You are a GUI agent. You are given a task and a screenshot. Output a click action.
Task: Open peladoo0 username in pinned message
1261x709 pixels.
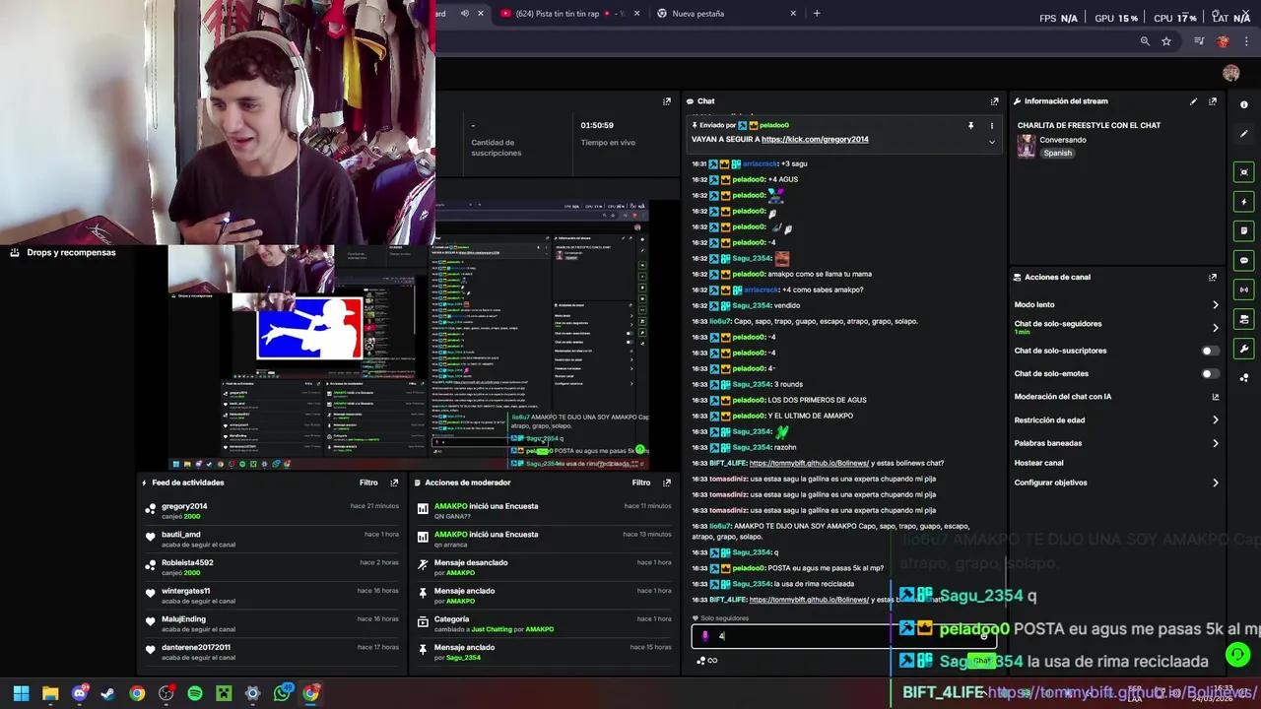(773, 126)
